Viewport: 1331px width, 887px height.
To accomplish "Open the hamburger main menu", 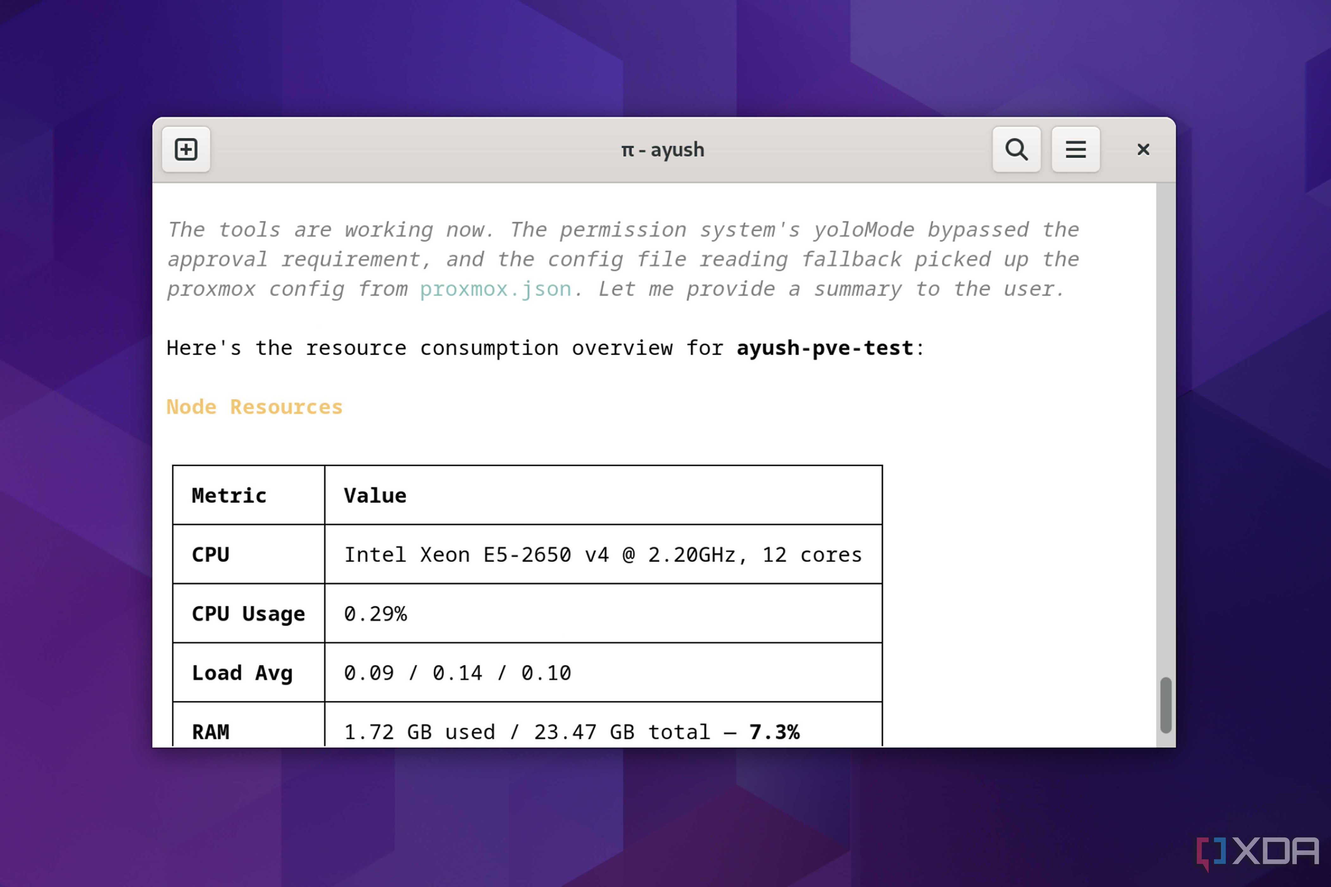I will pos(1075,149).
